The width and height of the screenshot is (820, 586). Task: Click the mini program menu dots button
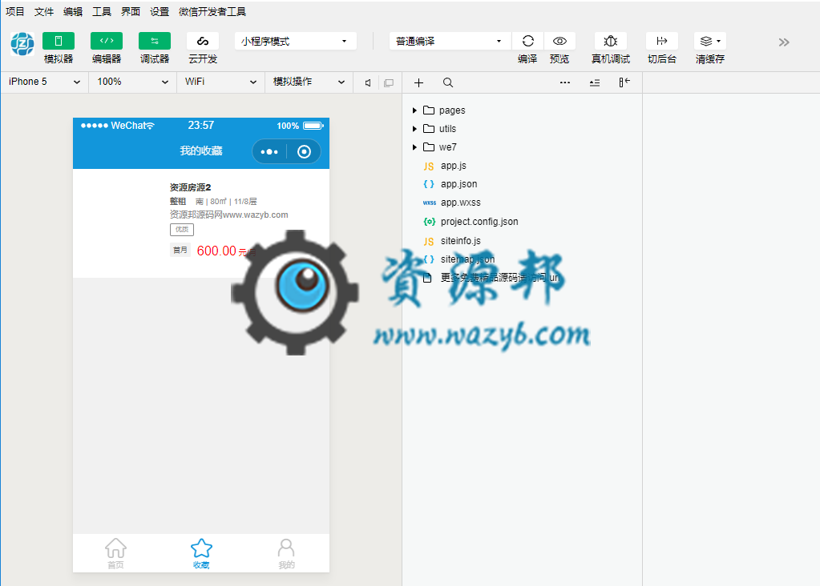point(269,151)
